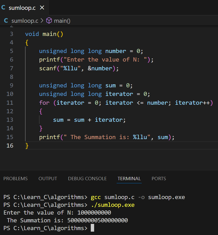Screen dimensions: 218x235
Task: Click 'sumloop.exe' output name in gcc command
Action: tap(167, 197)
